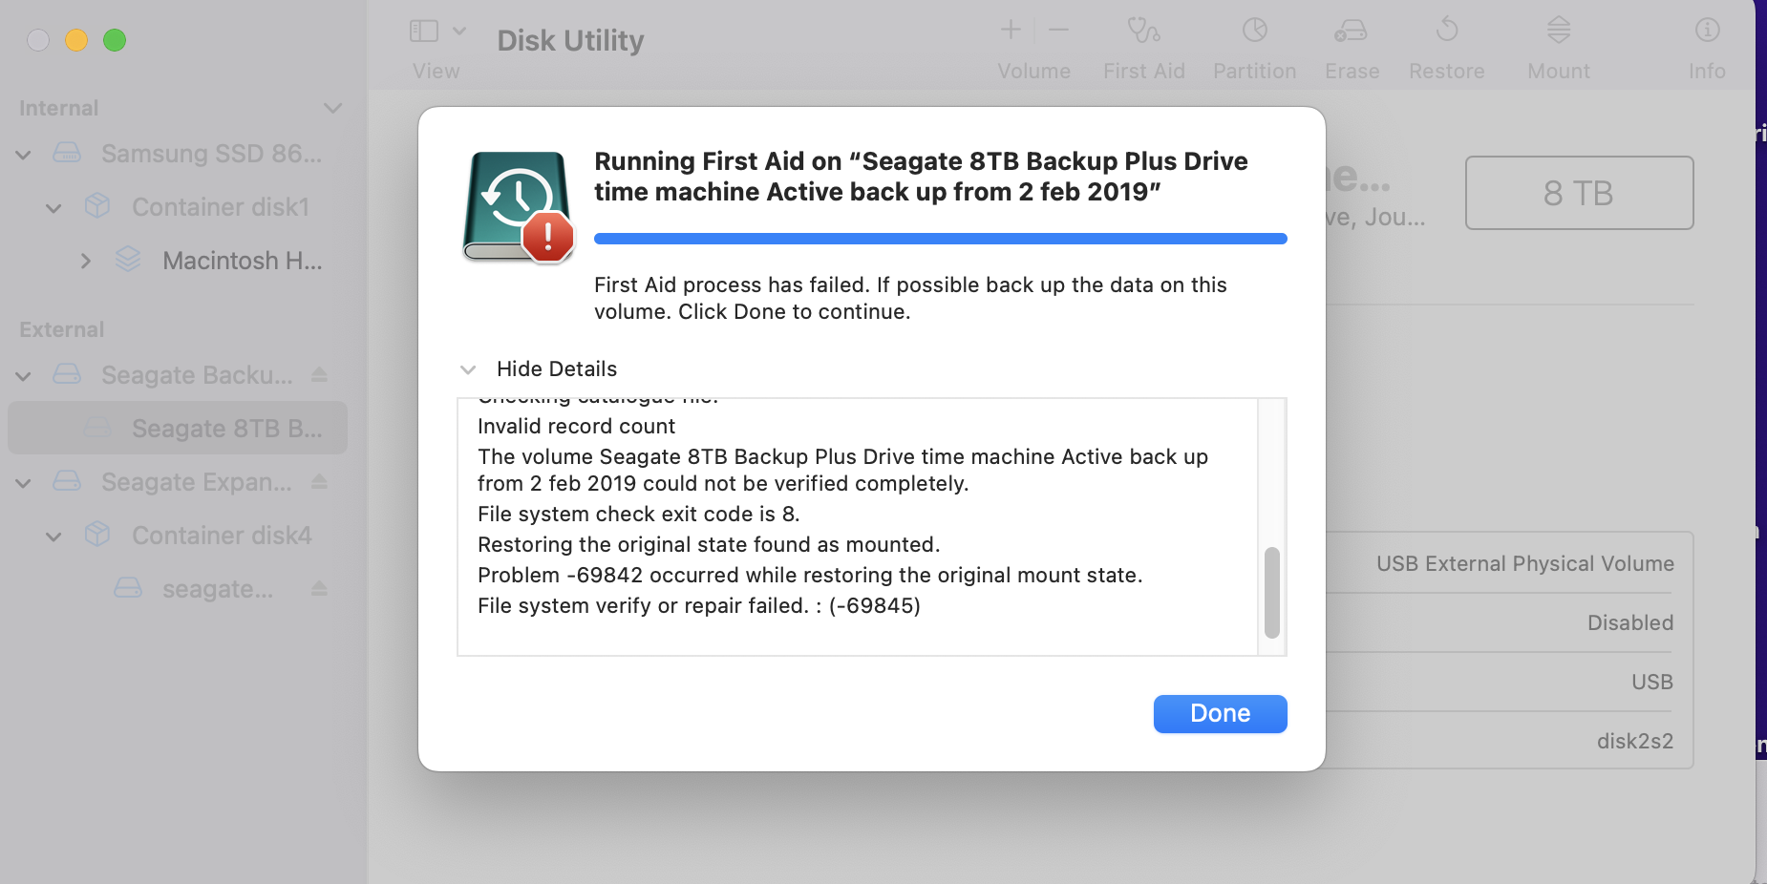Eject the Seagate Expansion drive
This screenshot has width=1767, height=884.
point(319,482)
